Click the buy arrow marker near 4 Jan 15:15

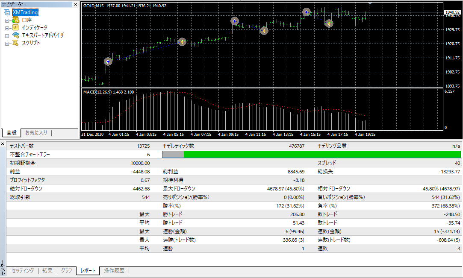tap(307, 12)
